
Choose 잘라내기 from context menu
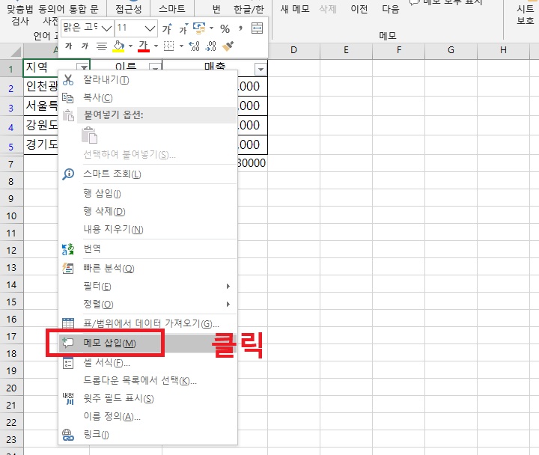(147, 80)
